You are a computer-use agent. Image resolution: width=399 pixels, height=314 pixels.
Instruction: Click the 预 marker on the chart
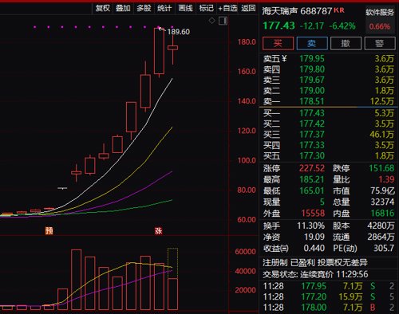click(49, 230)
